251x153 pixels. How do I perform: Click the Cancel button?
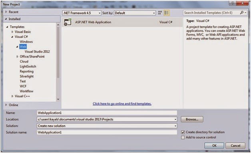click(235, 145)
